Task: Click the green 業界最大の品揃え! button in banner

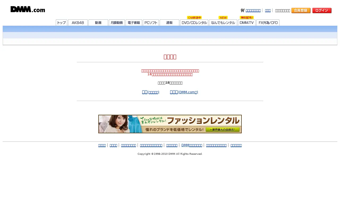Action: (223, 130)
